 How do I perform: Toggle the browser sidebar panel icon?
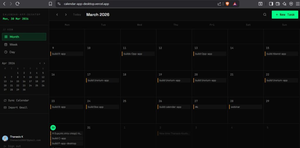271,4
